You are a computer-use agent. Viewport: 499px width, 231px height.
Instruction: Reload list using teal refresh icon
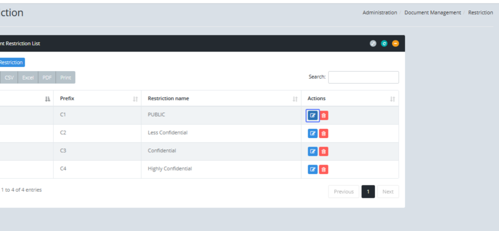tap(384, 43)
